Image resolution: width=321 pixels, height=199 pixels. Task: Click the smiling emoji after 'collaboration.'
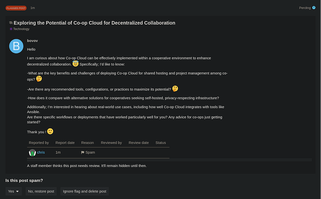point(75,64)
